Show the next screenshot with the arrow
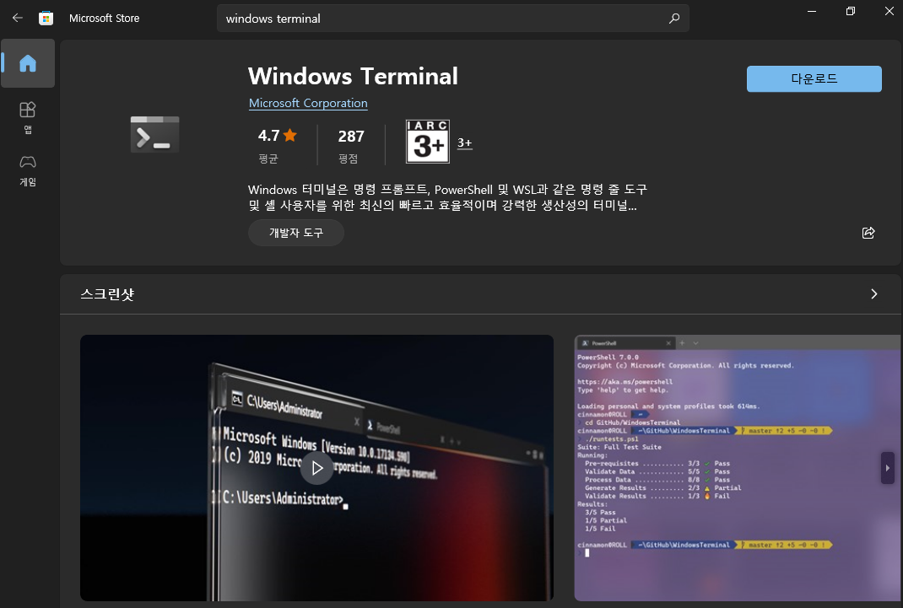The height and width of the screenshot is (608, 903). [x=888, y=468]
